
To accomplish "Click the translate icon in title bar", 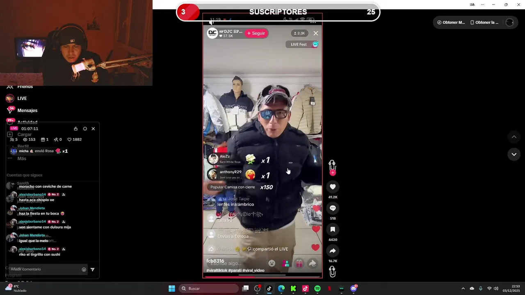I will [472, 5].
